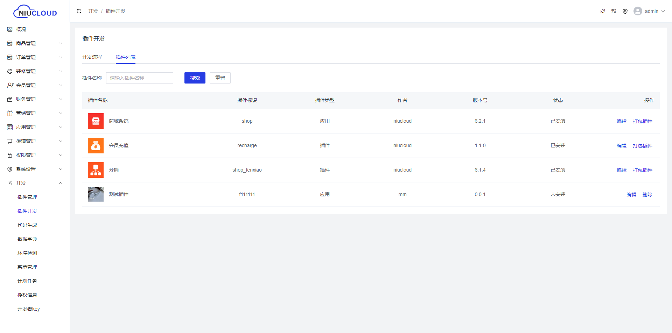Click the blue 搜索 button
This screenshot has height=333, width=672.
pos(195,78)
